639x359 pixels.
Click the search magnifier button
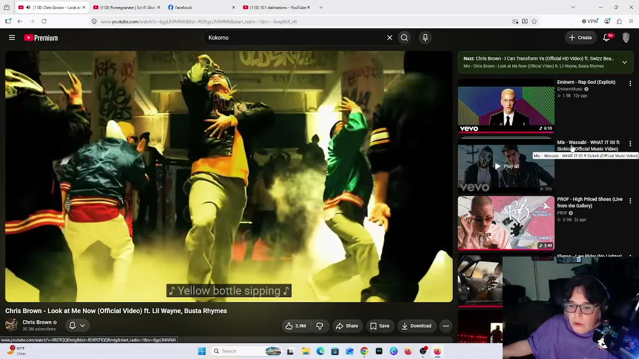click(404, 37)
